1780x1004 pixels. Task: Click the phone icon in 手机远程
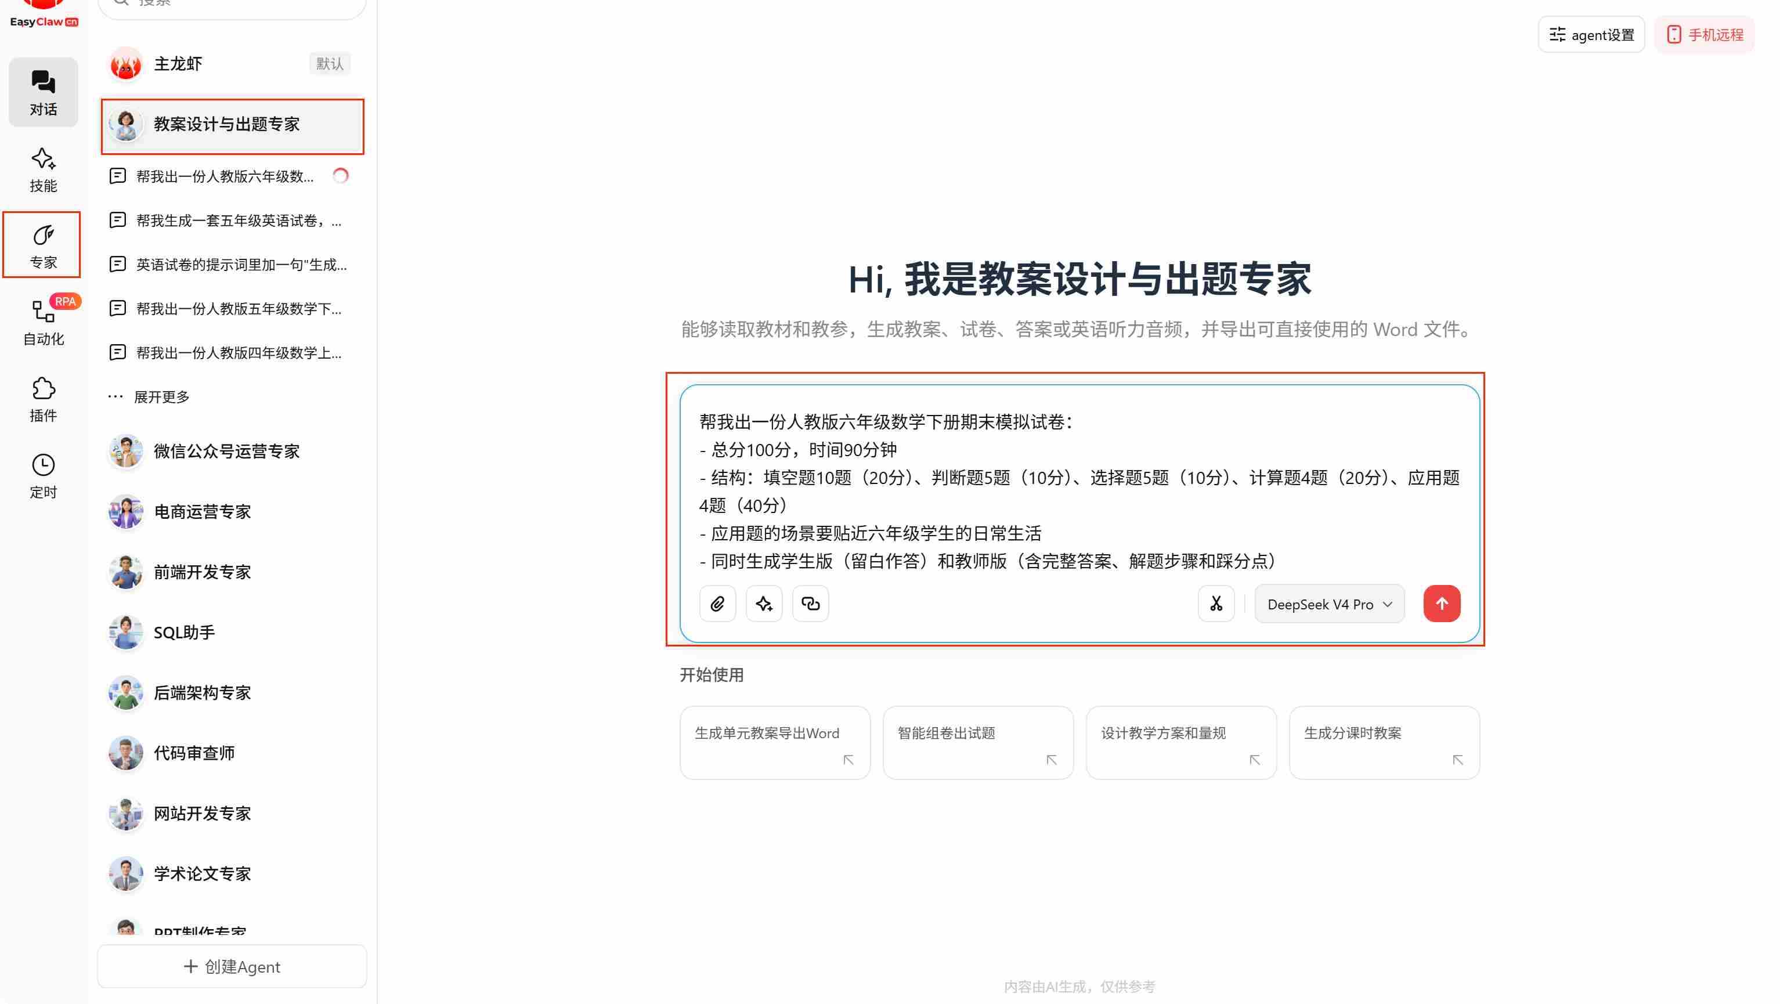point(1674,35)
